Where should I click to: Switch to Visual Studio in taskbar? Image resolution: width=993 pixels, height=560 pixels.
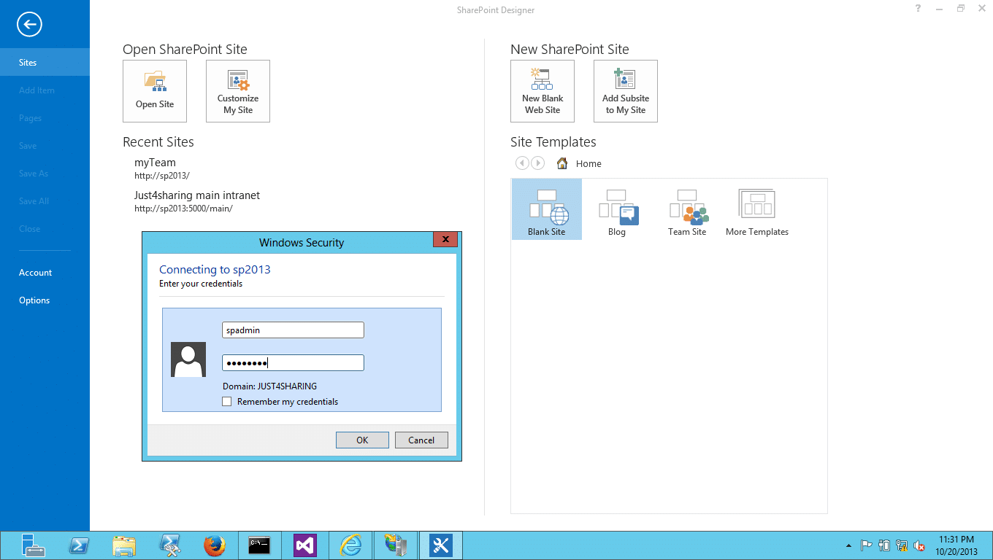click(305, 545)
